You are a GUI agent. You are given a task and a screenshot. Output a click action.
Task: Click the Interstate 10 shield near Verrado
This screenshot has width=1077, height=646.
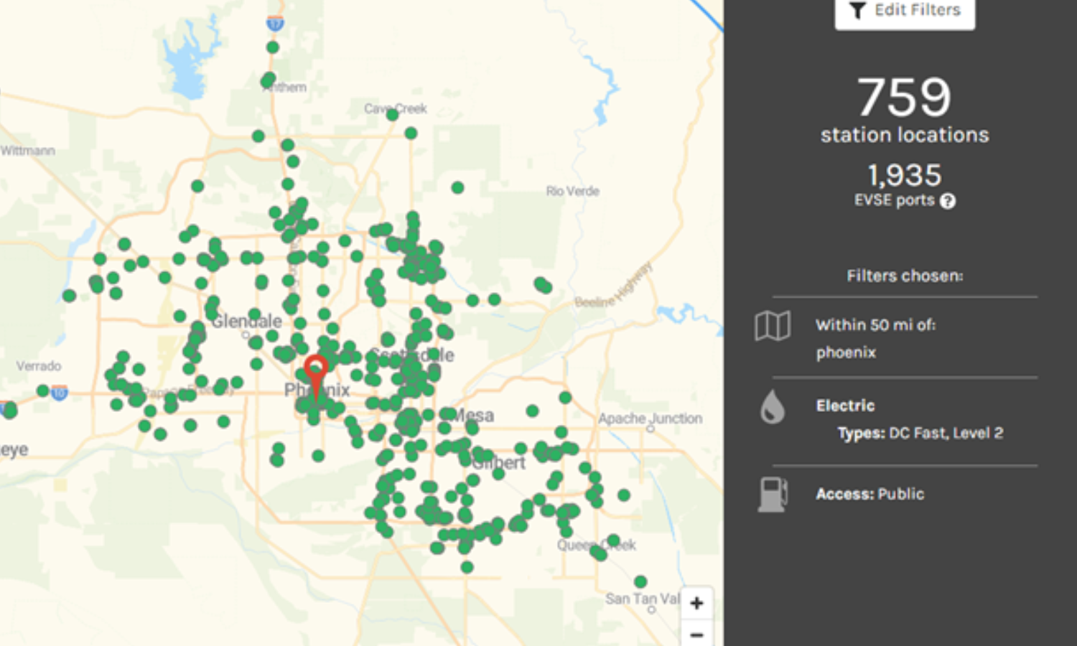(x=60, y=393)
